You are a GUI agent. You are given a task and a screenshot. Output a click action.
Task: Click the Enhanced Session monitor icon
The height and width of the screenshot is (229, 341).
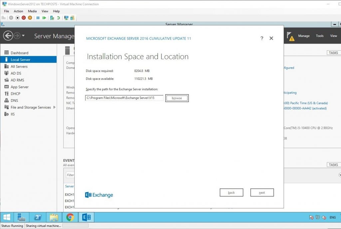(x=66, y=18)
